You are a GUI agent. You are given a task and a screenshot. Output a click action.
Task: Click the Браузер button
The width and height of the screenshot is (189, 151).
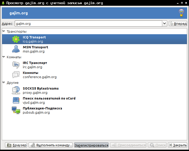16,145
